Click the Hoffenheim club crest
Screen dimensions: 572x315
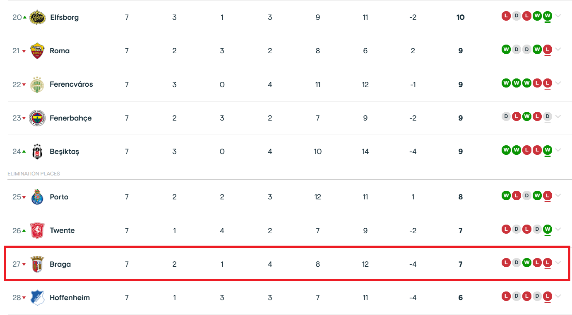click(x=37, y=298)
